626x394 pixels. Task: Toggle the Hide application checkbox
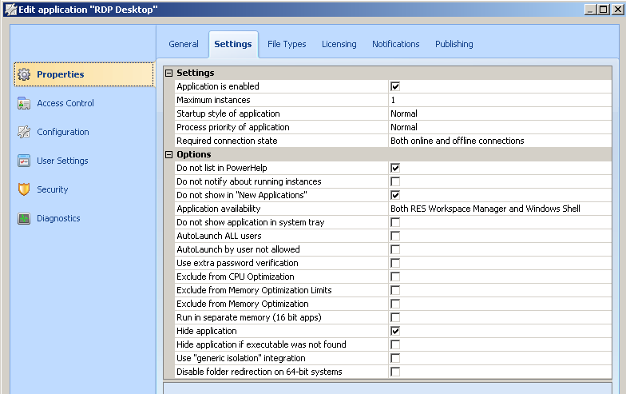395,331
